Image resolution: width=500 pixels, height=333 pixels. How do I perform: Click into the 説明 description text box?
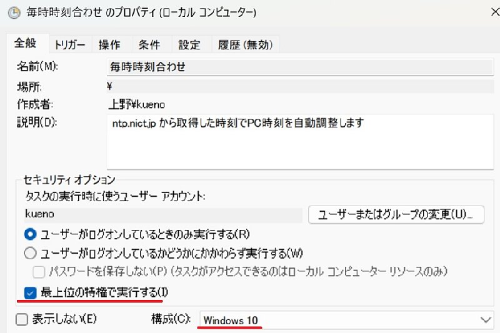pyautogui.click(x=301, y=142)
